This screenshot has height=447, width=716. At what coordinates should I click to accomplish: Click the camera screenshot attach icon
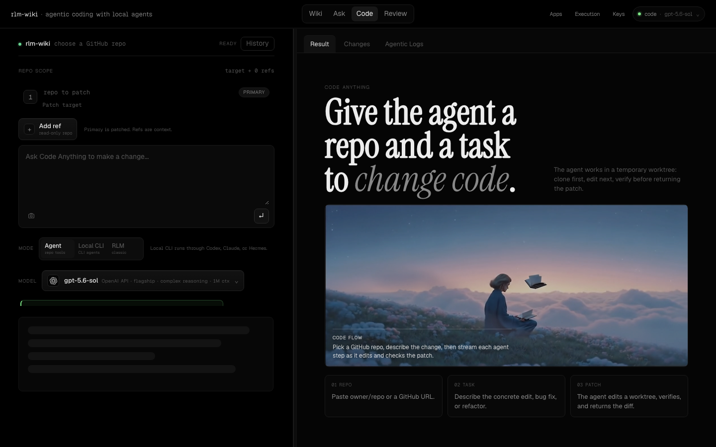tap(31, 216)
